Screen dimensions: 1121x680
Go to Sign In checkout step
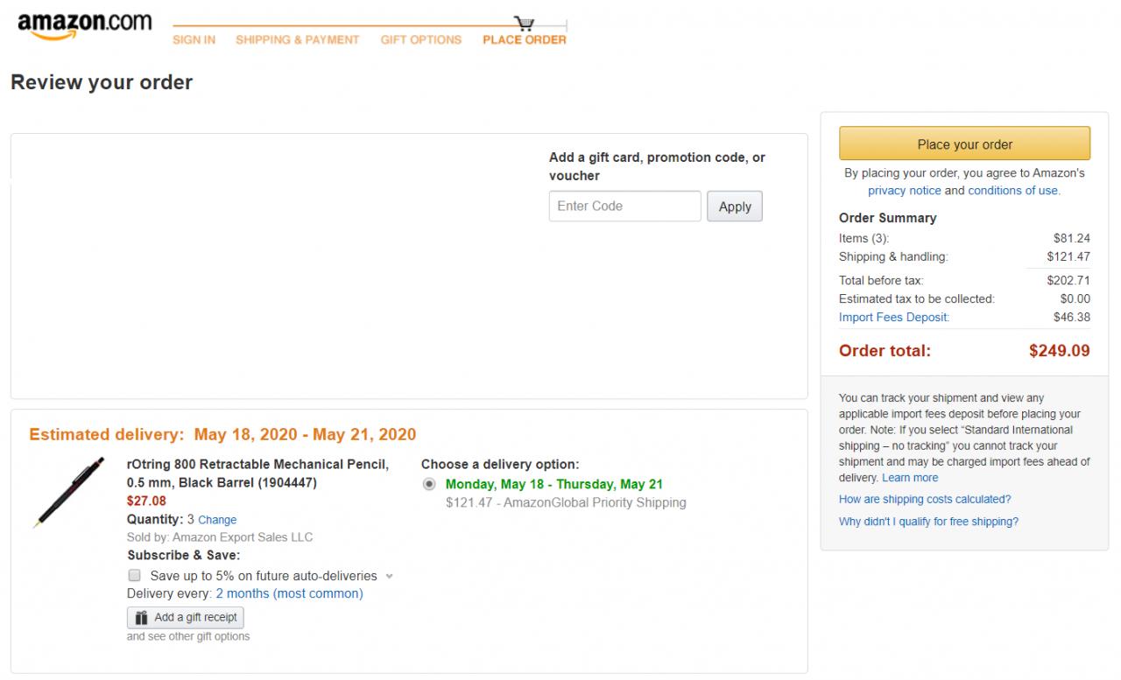click(194, 40)
